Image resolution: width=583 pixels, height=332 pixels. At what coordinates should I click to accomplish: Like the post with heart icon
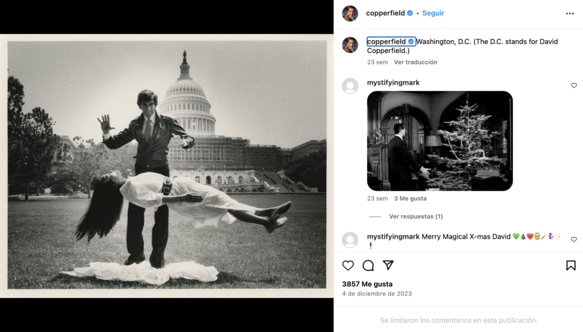coord(348,265)
